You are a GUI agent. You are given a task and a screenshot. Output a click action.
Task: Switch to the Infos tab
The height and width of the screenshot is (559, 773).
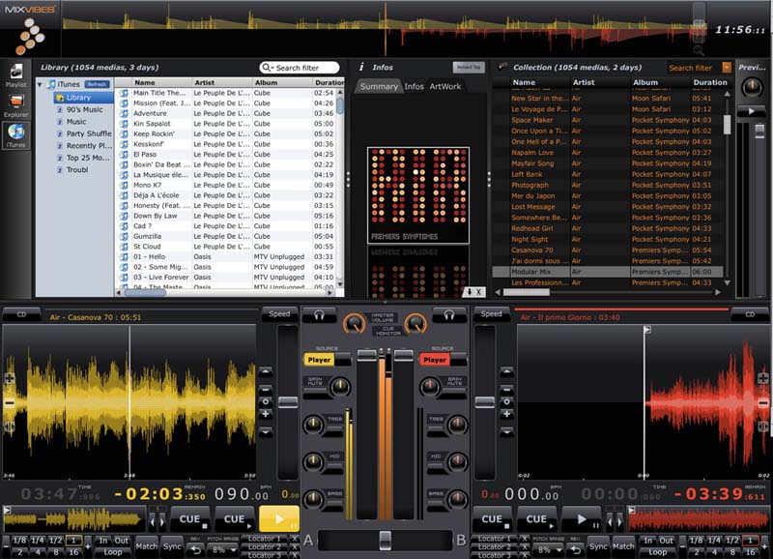[x=414, y=87]
